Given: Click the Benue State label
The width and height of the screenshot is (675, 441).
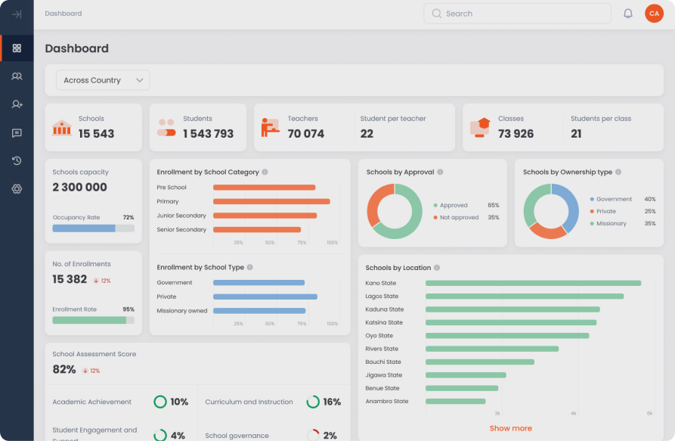Looking at the screenshot, I should click(382, 388).
